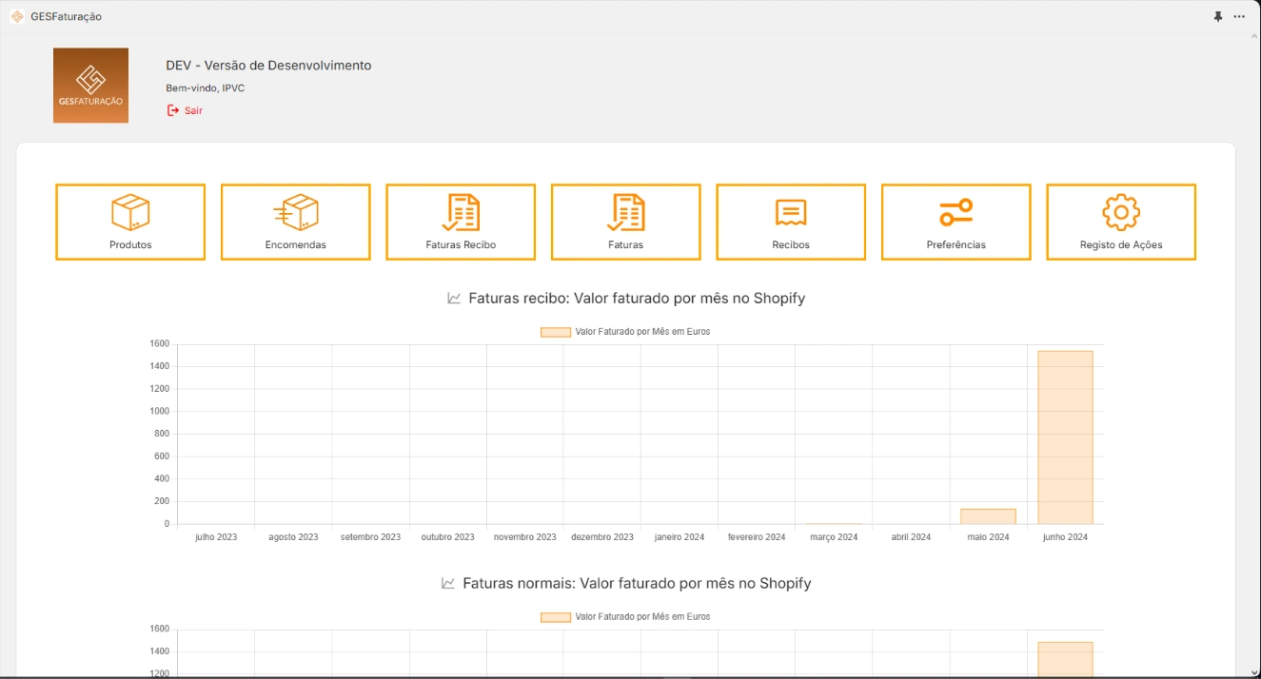The image size is (1261, 679).
Task: Click the GESFaturação icon in the title bar
Action: pyautogui.click(x=18, y=15)
